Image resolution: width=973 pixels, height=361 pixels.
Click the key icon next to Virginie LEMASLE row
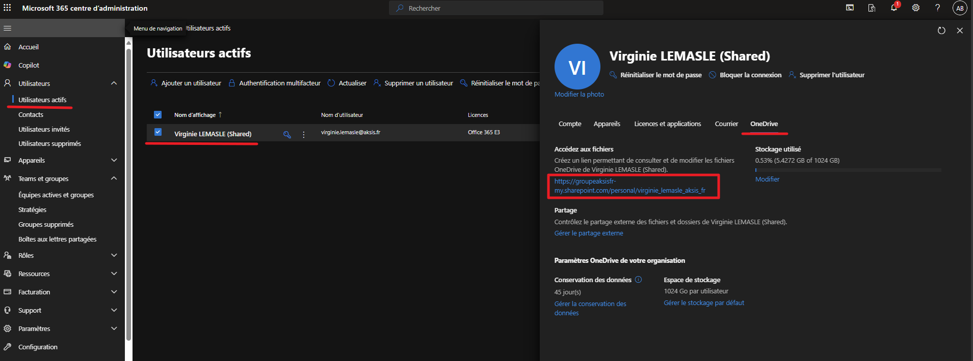pos(287,134)
